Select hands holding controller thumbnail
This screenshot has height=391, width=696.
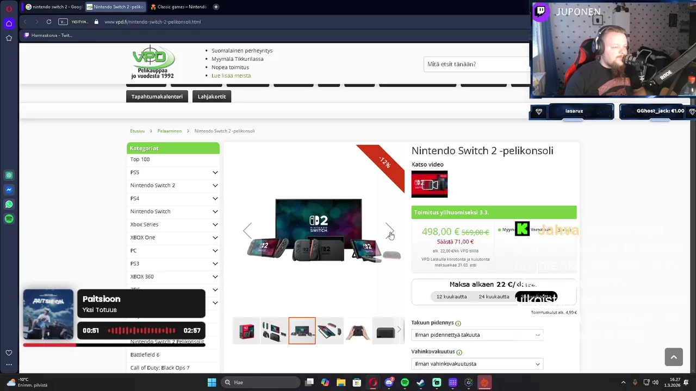tap(358, 331)
